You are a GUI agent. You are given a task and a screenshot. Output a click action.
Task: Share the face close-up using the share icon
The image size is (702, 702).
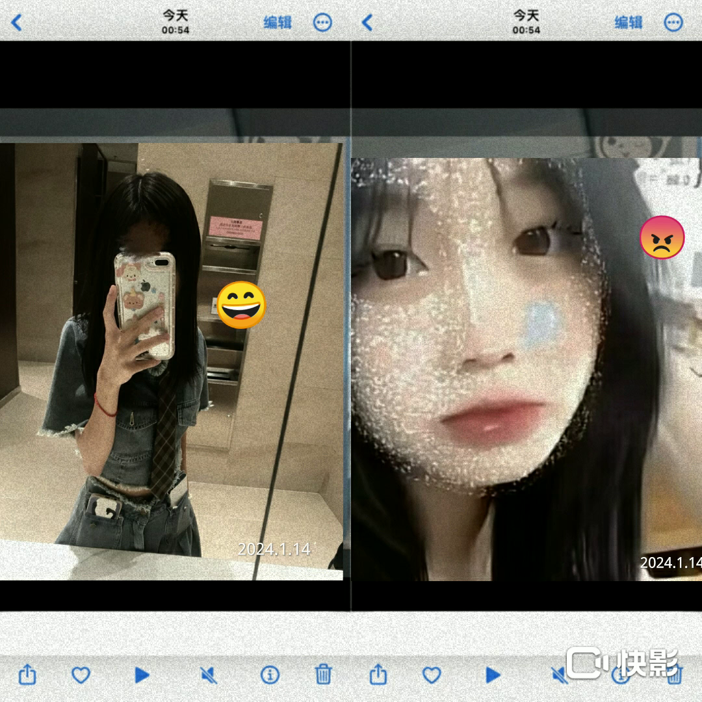(378, 674)
